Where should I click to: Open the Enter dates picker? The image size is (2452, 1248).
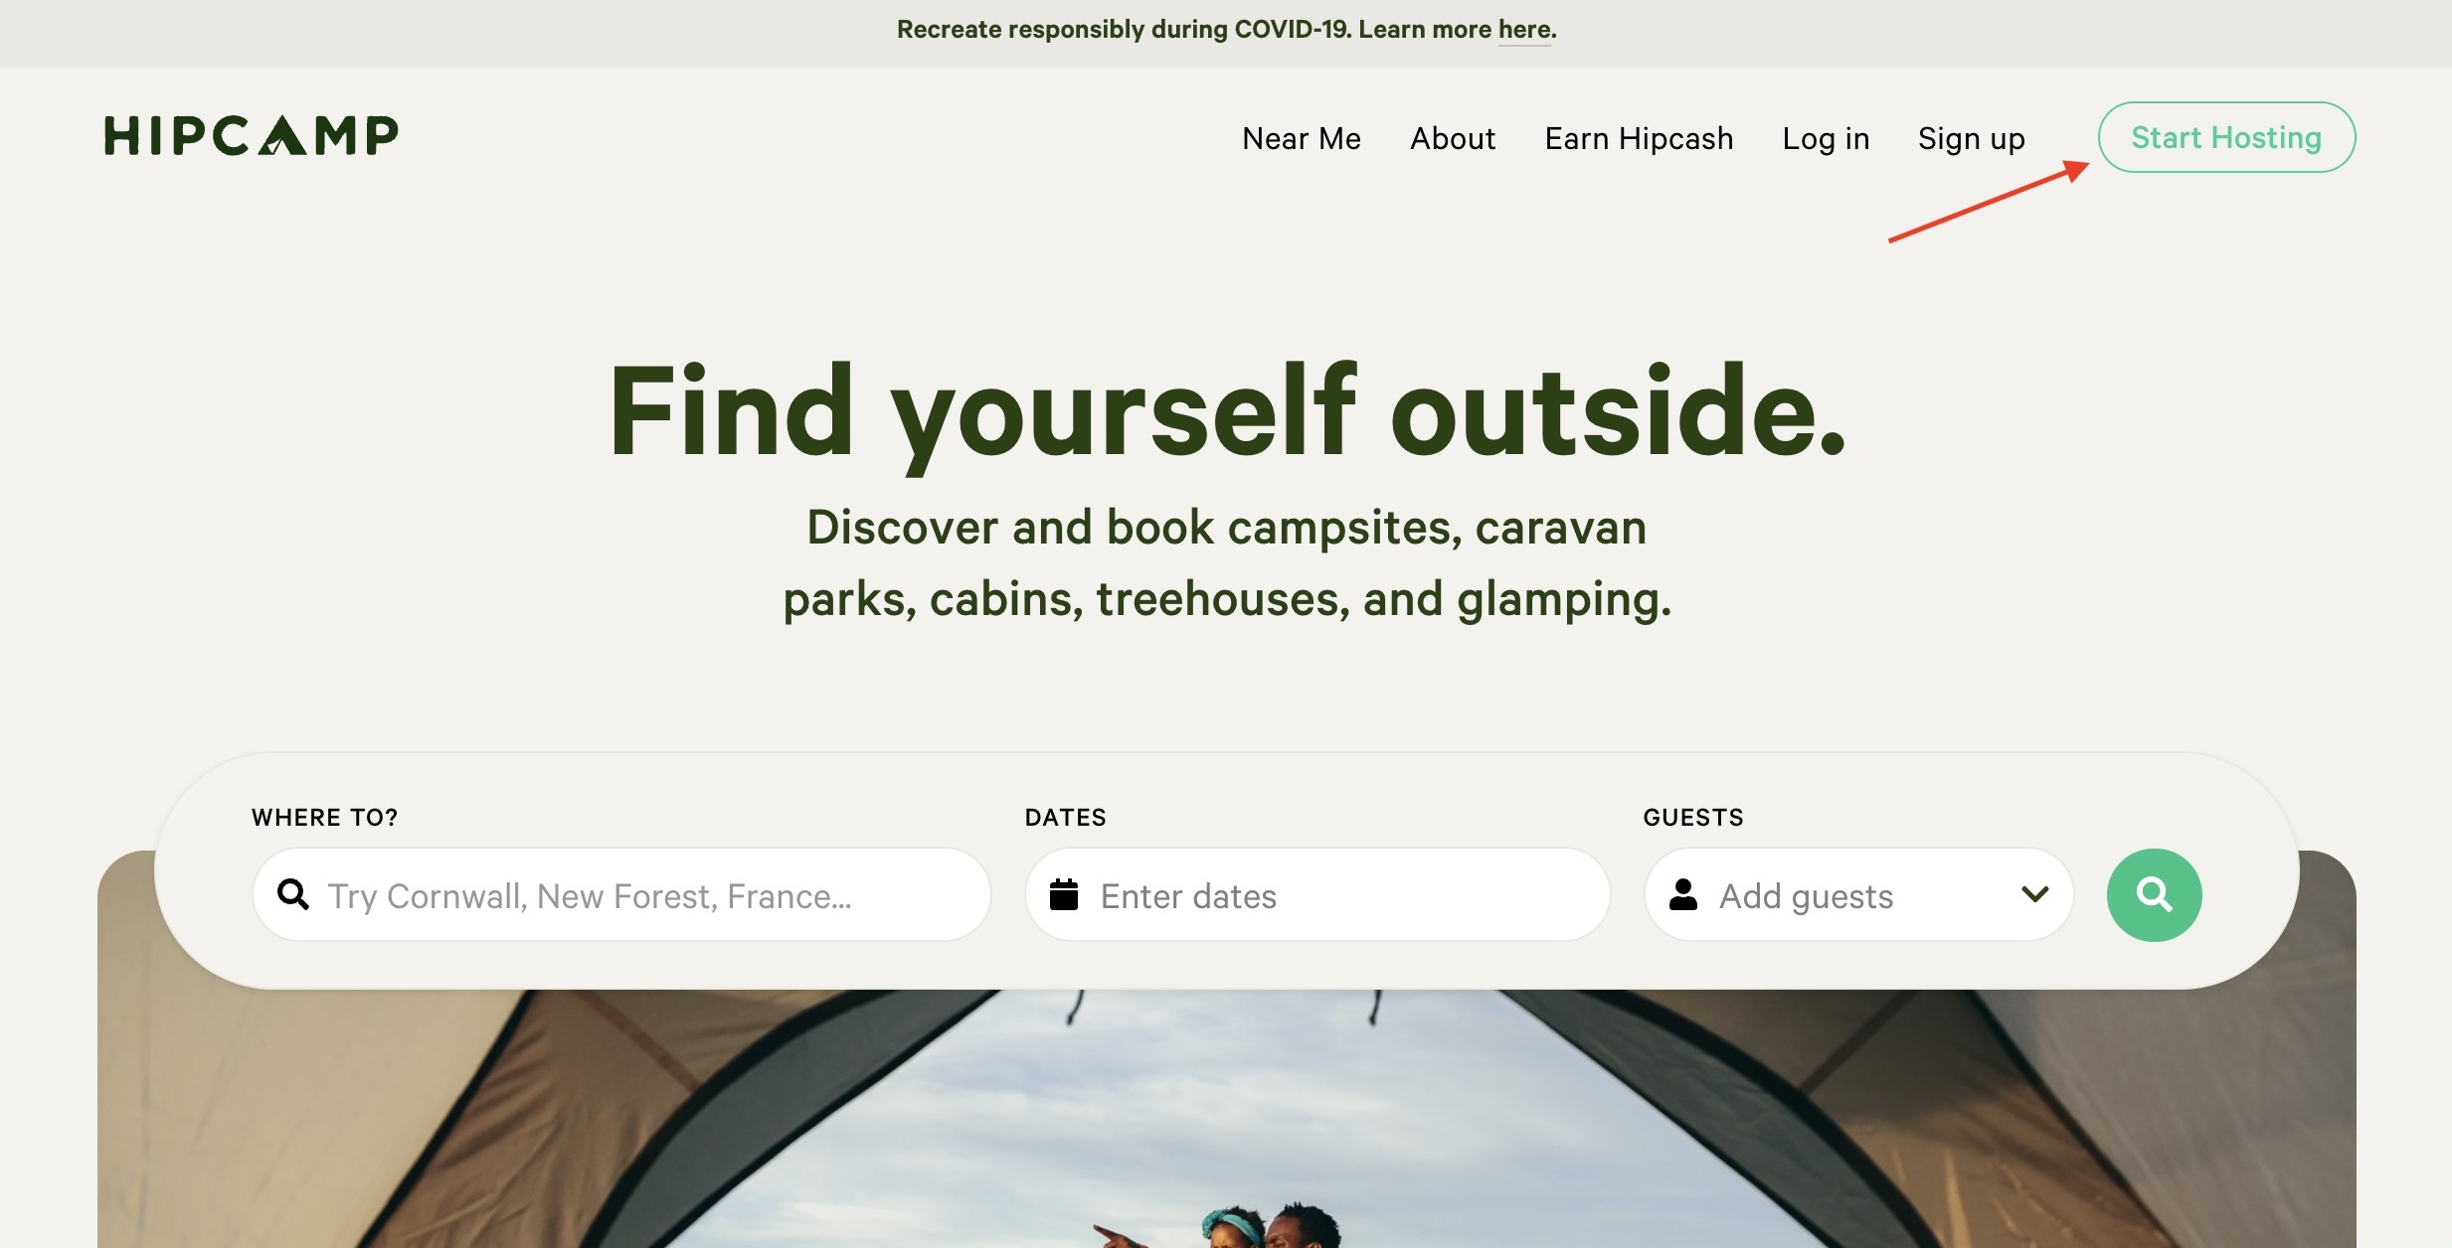[x=1317, y=894]
